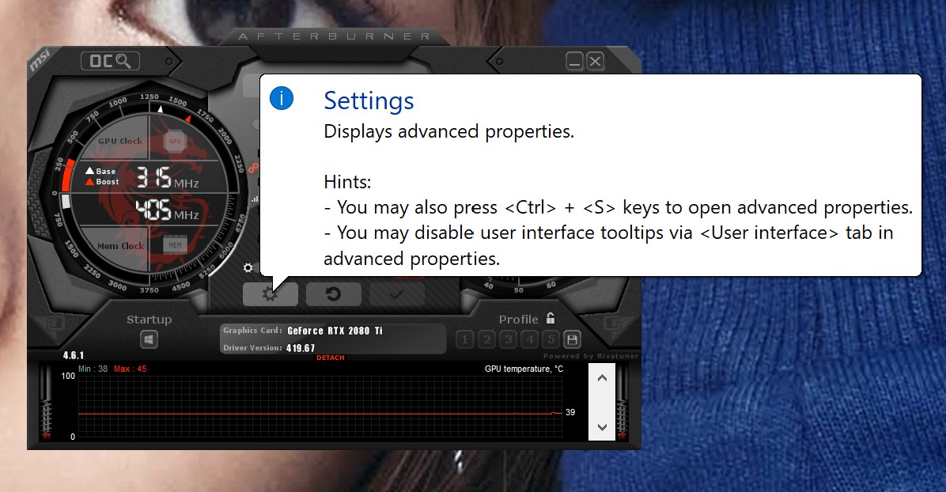Click the "Displays advanced properties." tooltip line
This screenshot has width=946, height=492.
click(448, 131)
